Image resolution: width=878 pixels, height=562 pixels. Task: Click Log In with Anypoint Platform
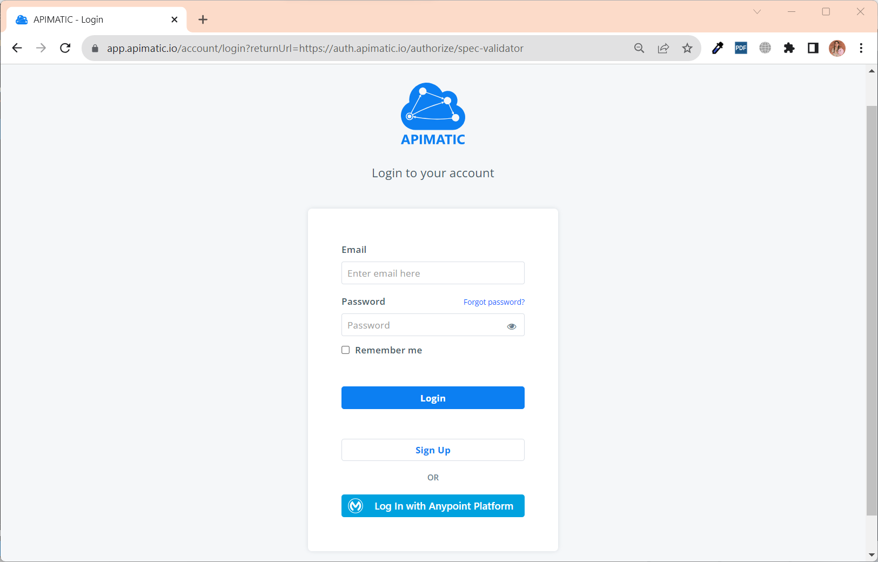coord(433,506)
